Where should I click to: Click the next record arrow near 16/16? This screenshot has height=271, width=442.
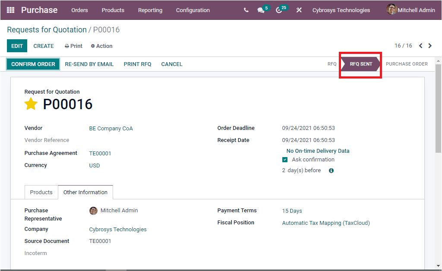(430, 45)
